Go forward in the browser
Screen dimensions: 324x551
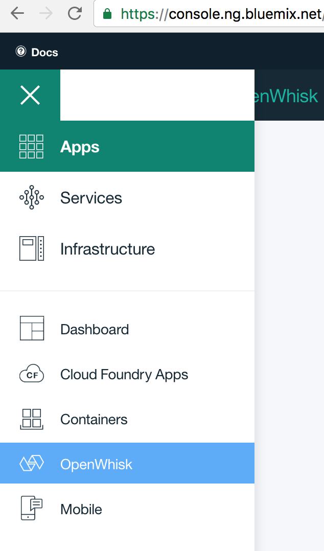(x=45, y=14)
